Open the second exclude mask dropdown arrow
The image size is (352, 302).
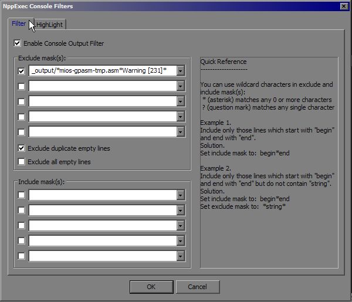[181, 86]
